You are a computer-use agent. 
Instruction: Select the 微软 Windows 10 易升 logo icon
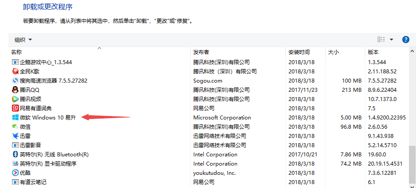[x=15, y=118]
